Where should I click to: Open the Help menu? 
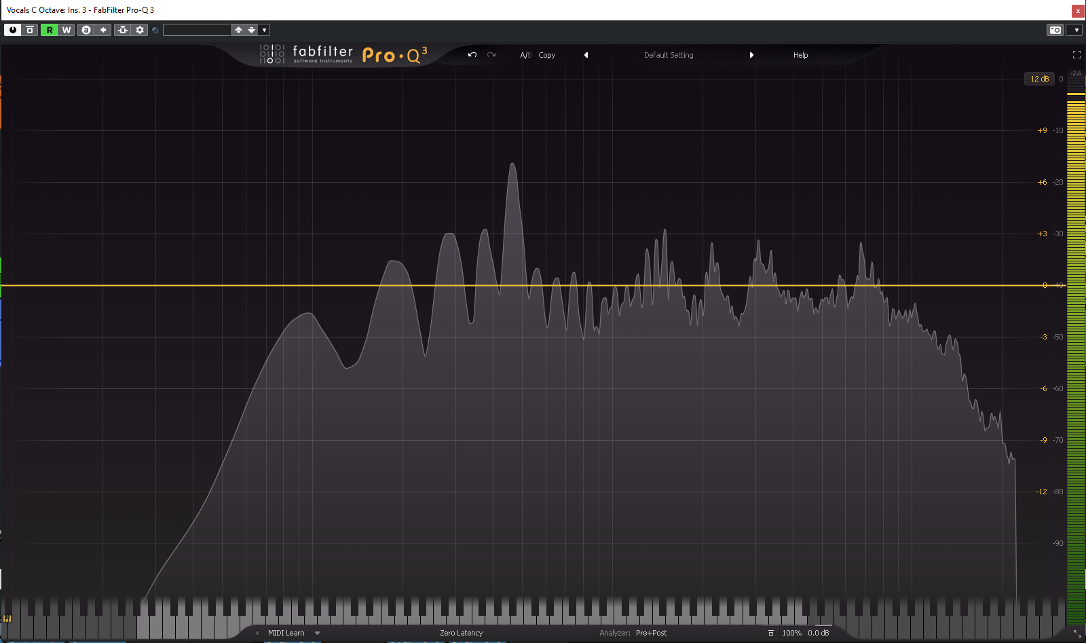coord(800,55)
